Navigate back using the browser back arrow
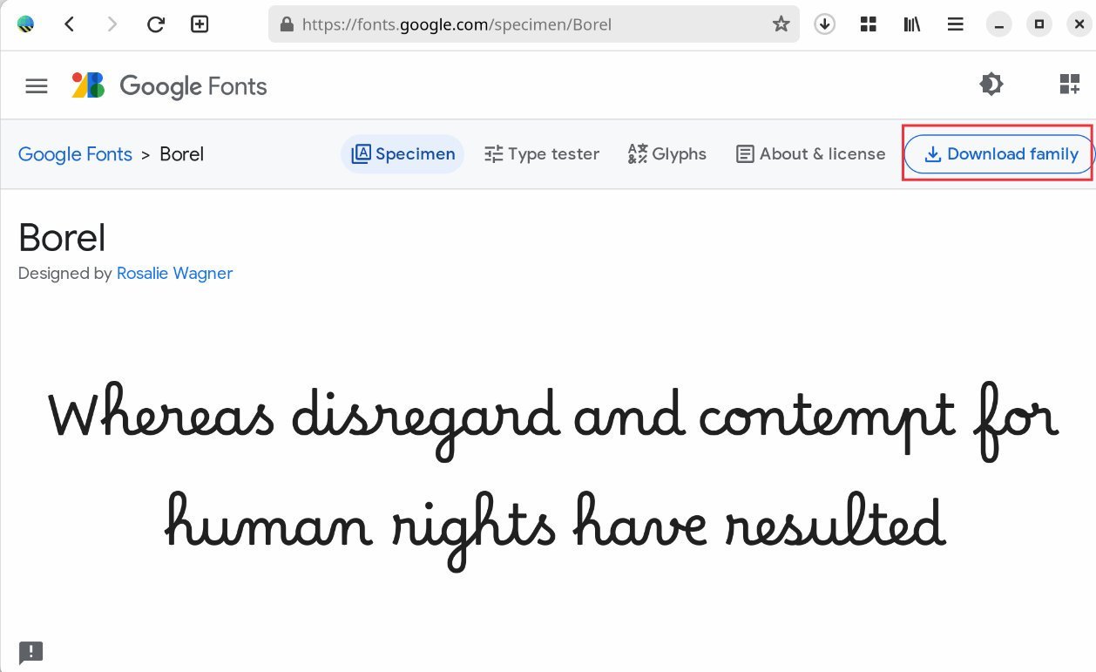 tap(70, 24)
